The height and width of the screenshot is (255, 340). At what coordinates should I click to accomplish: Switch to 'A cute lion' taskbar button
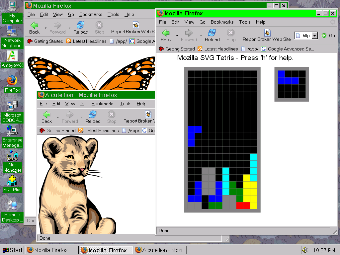[161, 250]
